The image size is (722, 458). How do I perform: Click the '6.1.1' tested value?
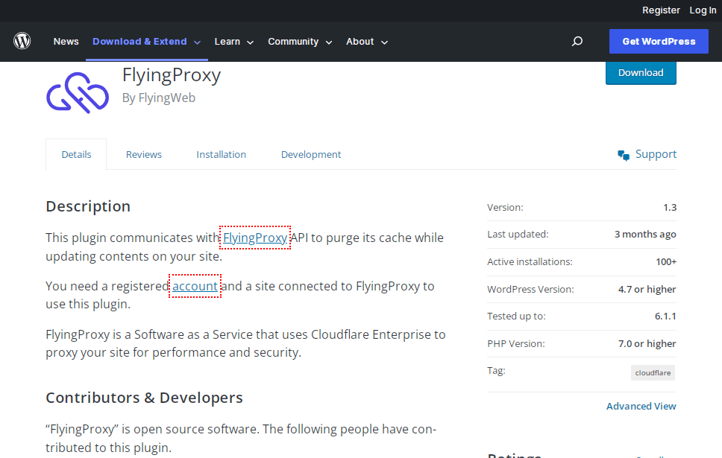[665, 316]
